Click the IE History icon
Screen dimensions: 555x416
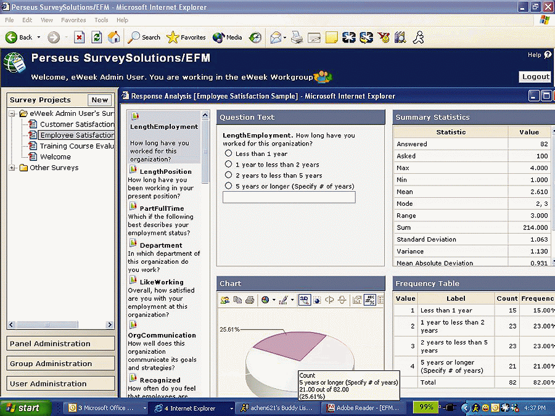[255, 37]
